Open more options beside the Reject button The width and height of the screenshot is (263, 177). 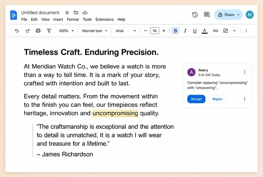click(245, 99)
